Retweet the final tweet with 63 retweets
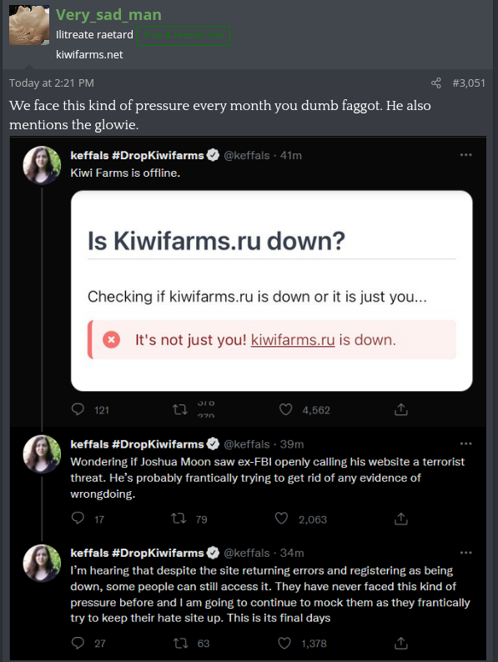Screen dimensions: 498x662 (x=181, y=643)
